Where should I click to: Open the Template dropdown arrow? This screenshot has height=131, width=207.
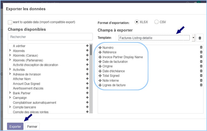(193, 38)
